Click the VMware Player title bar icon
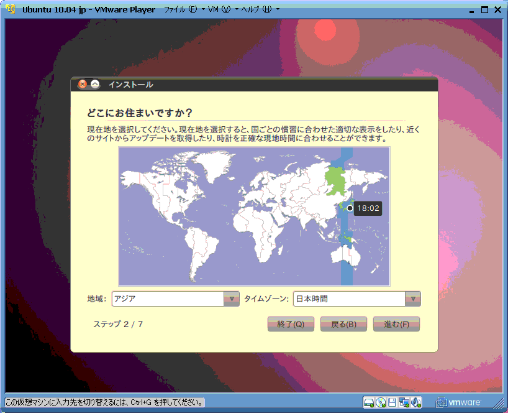Image resolution: width=508 pixels, height=413 pixels. [x=11, y=9]
